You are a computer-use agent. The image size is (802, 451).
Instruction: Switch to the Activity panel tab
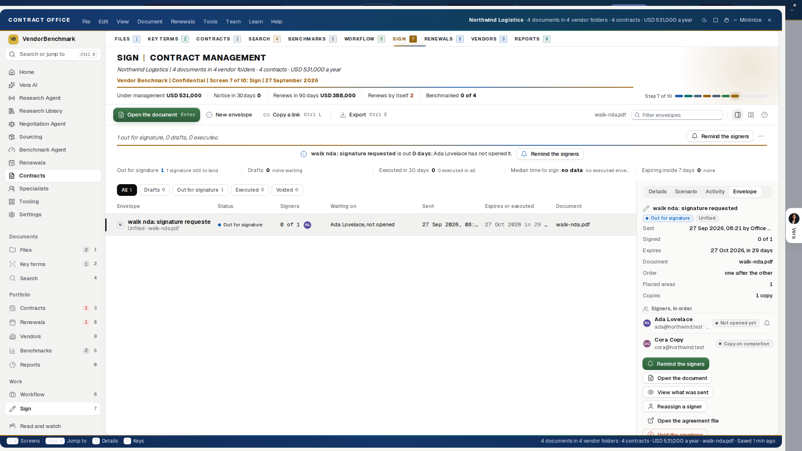[715, 192]
